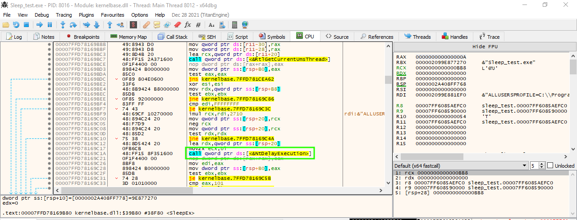Open the Plugins menu
The width and height of the screenshot is (577, 220).
(x=86, y=15)
